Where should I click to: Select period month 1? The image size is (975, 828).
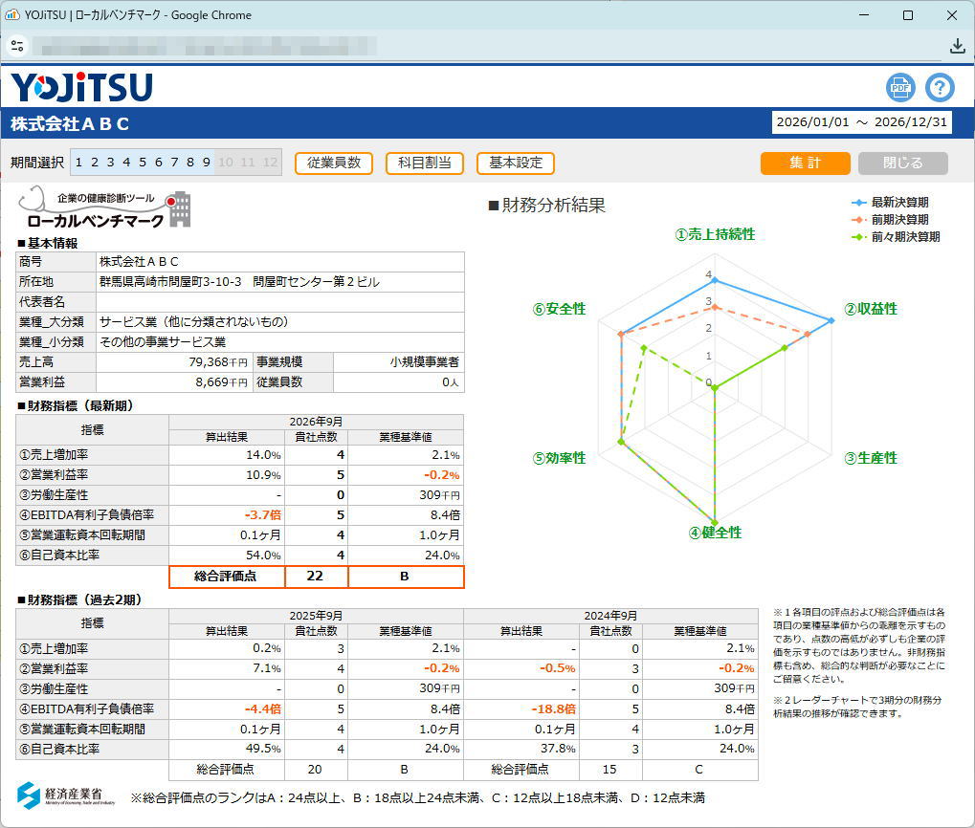coord(79,163)
